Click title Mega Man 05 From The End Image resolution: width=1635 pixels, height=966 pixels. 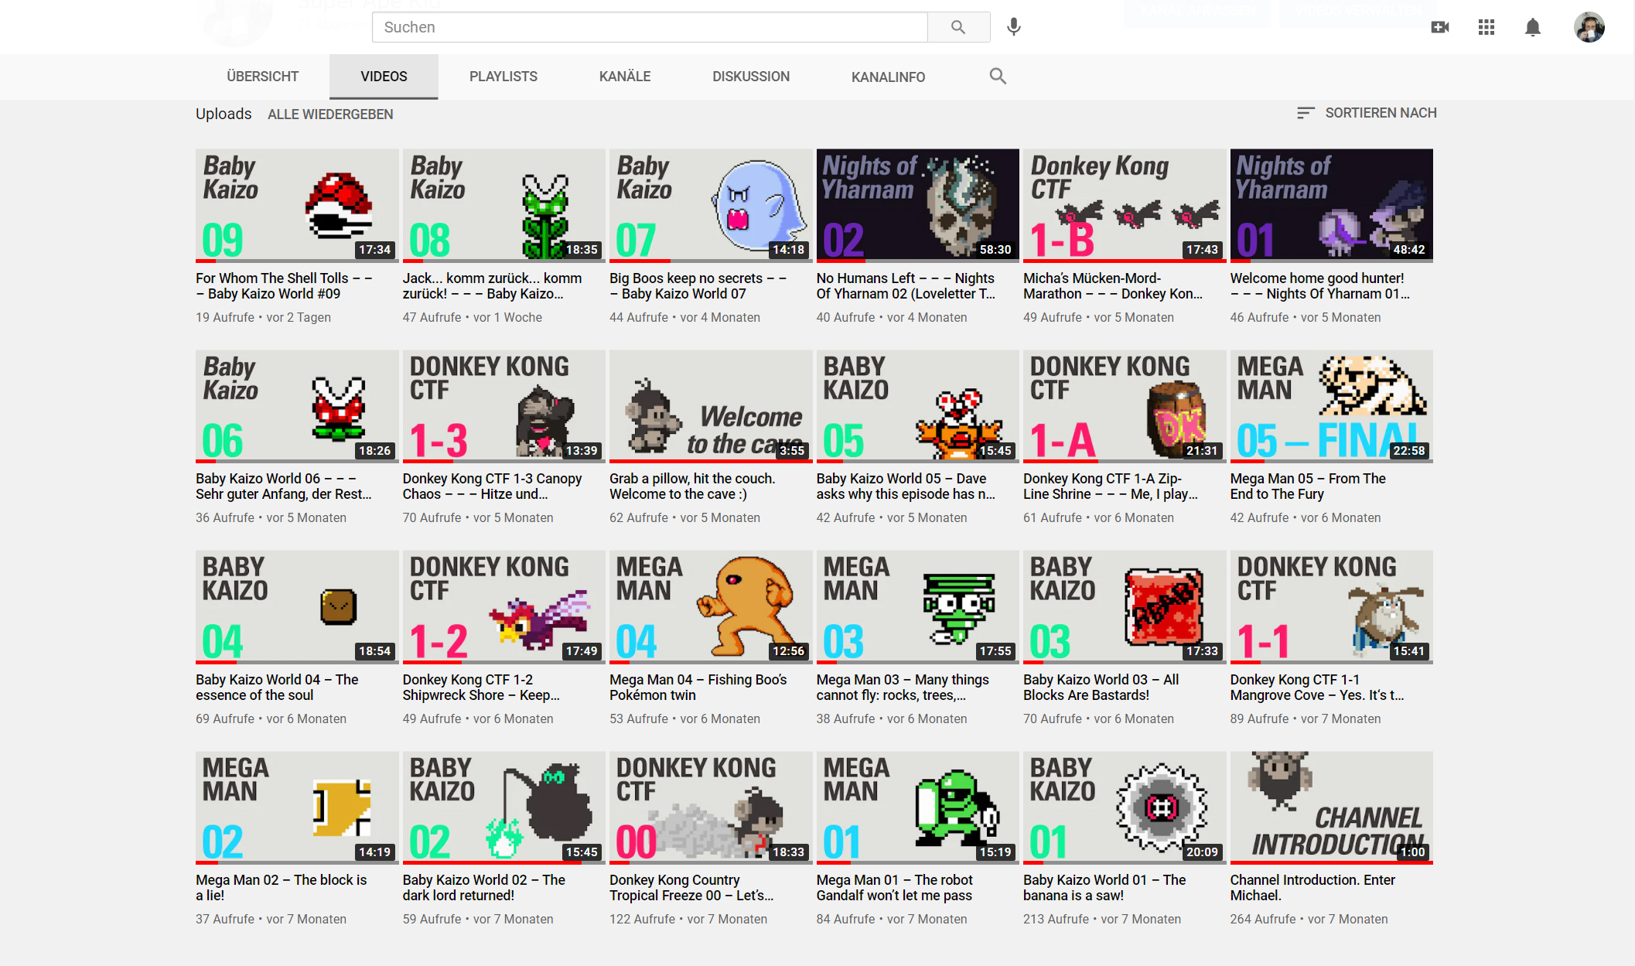click(1308, 486)
